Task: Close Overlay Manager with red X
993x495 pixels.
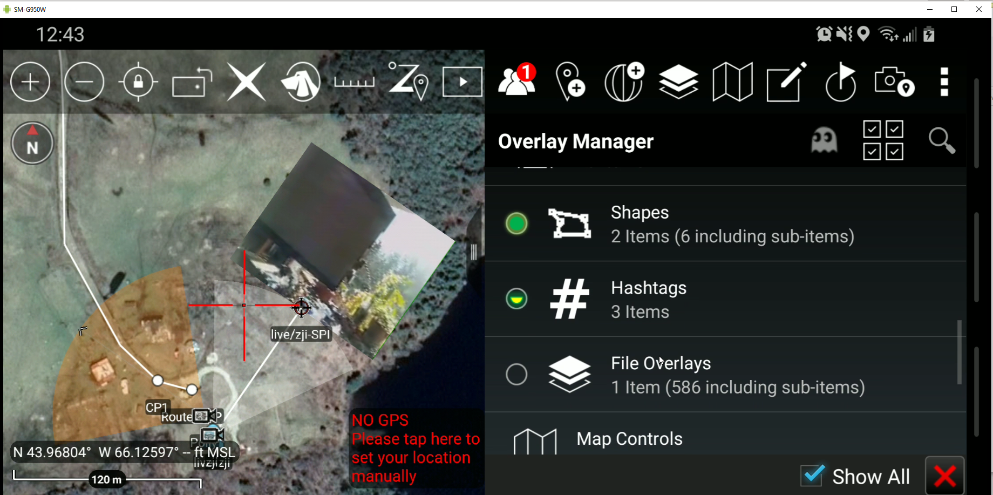Action: 945,476
